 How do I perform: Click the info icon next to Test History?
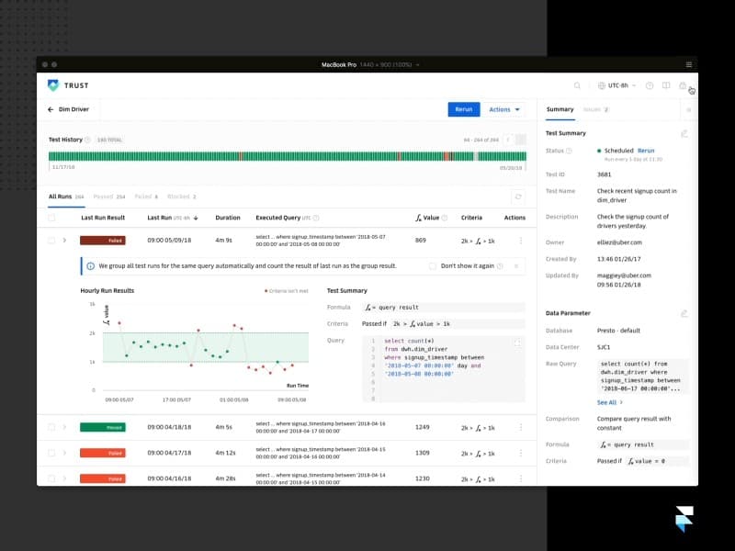point(87,140)
